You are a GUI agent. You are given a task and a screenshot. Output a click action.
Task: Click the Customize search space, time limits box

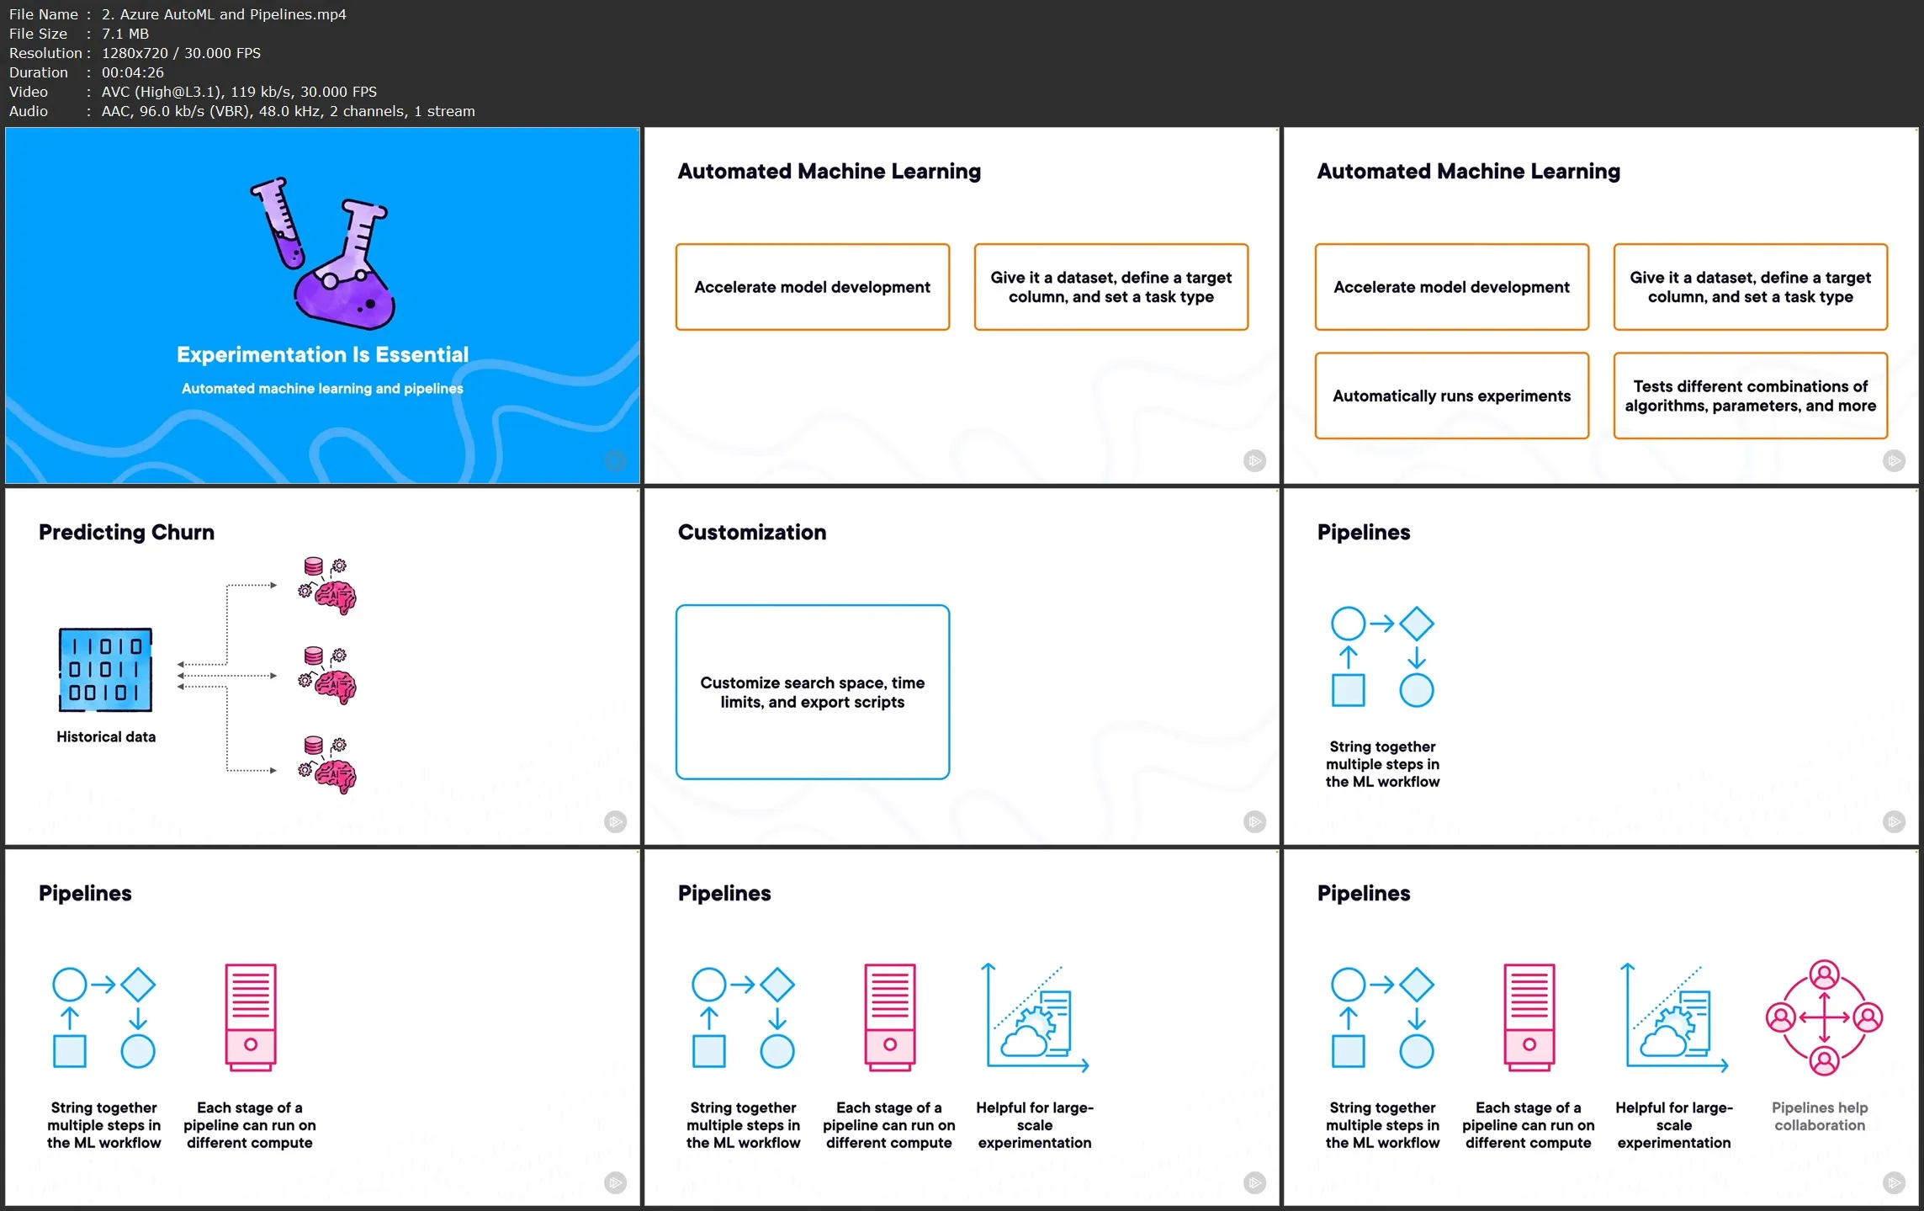(x=813, y=692)
